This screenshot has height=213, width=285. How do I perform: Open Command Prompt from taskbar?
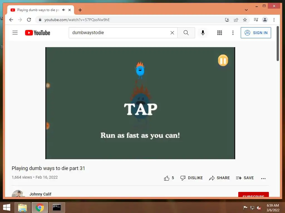click(57, 207)
